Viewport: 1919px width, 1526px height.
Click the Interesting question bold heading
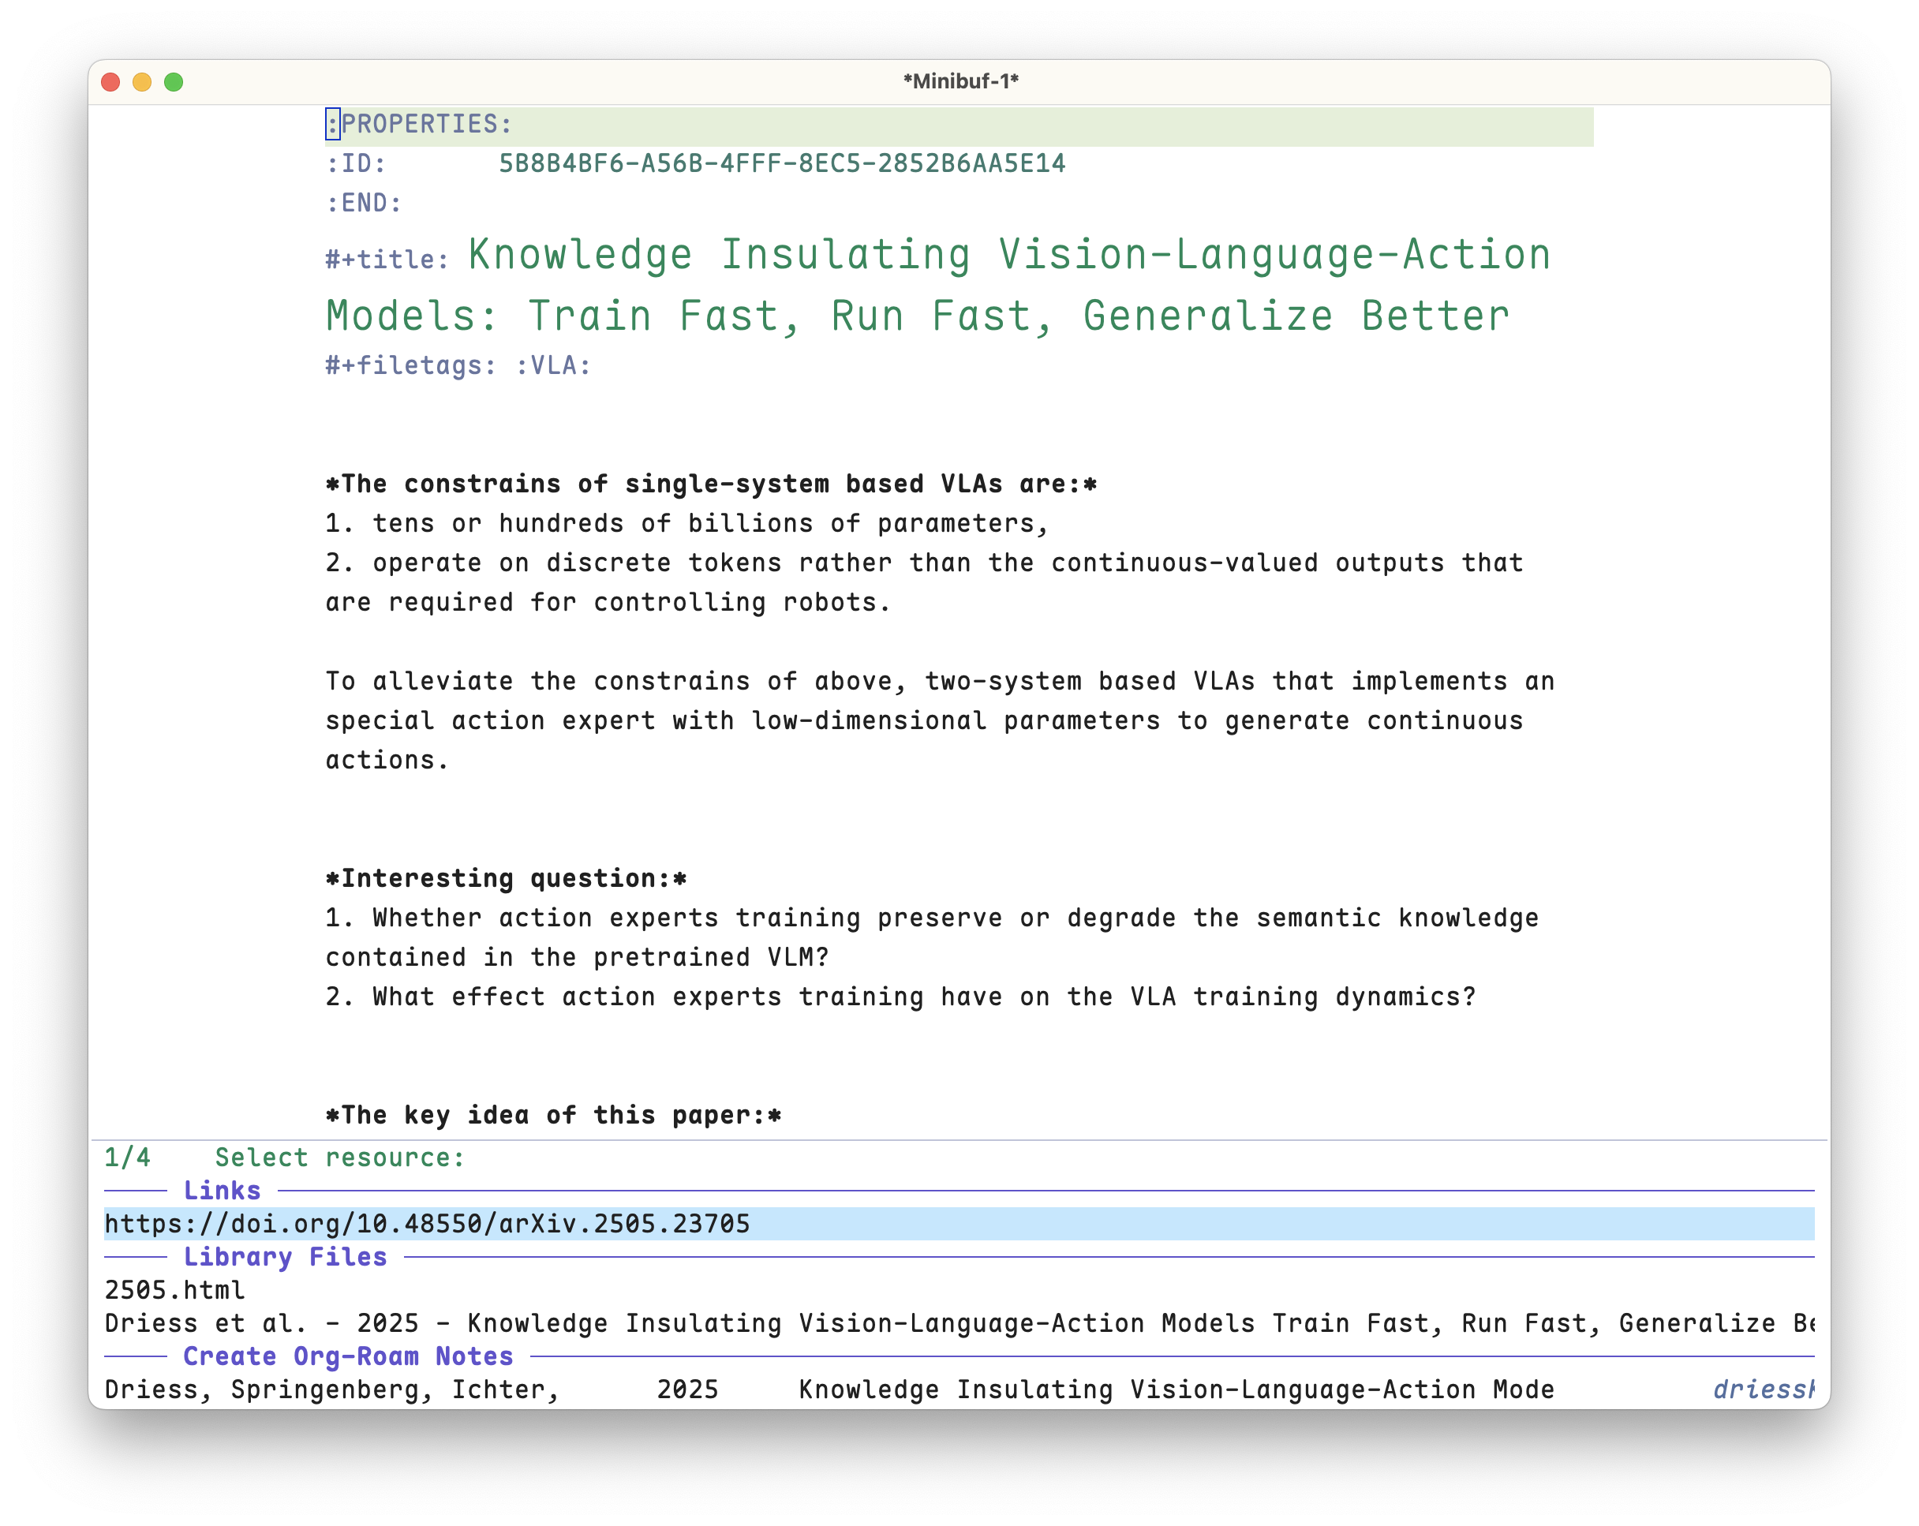(x=506, y=878)
